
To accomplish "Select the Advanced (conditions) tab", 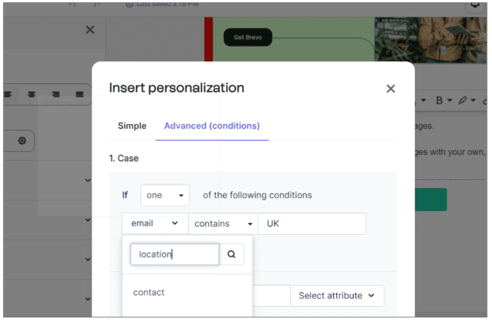I will (x=211, y=125).
